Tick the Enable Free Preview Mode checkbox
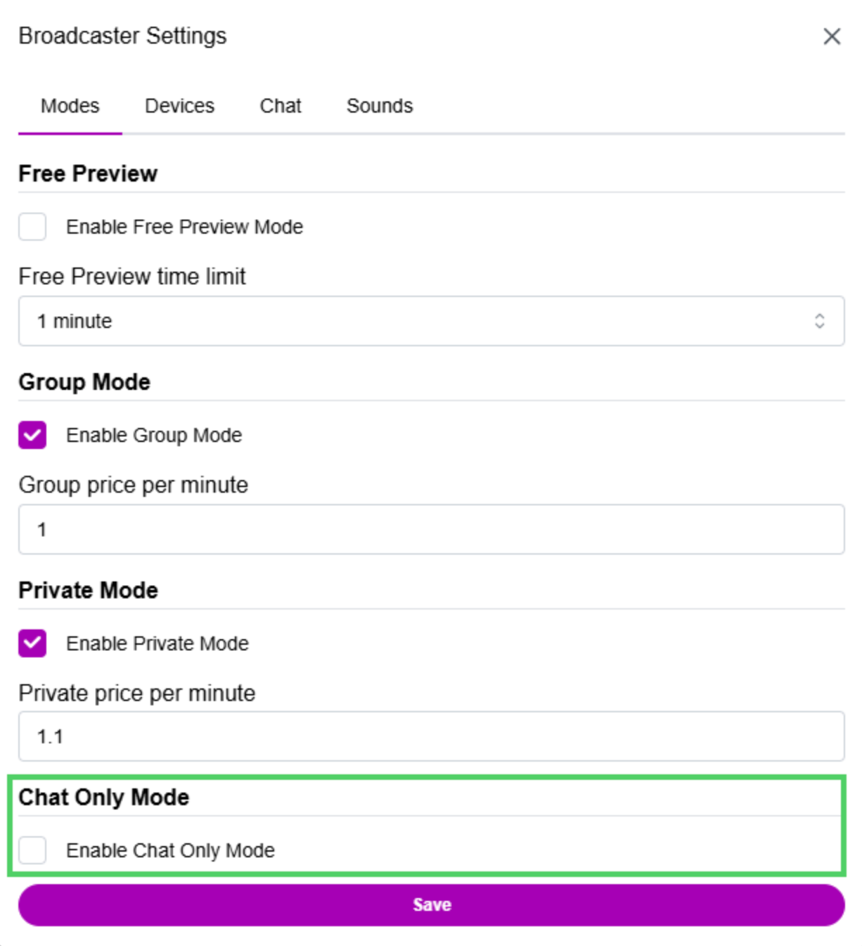 click(32, 227)
